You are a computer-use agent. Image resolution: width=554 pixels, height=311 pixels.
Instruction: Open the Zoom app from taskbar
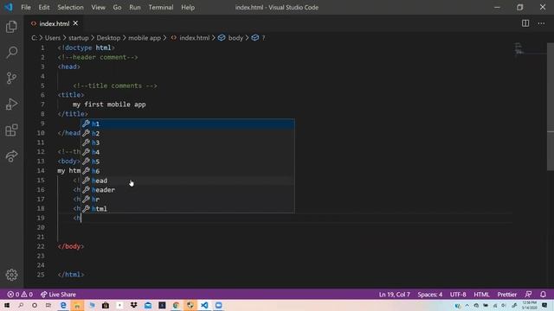[218, 305]
